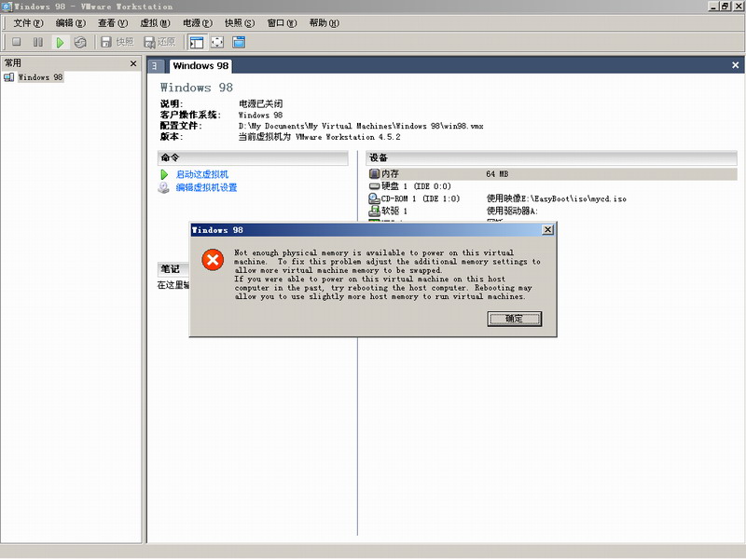Image resolution: width=746 pixels, height=559 pixels.
Task: Click the small tab icon left of Windows 98 tab
Action: point(155,66)
